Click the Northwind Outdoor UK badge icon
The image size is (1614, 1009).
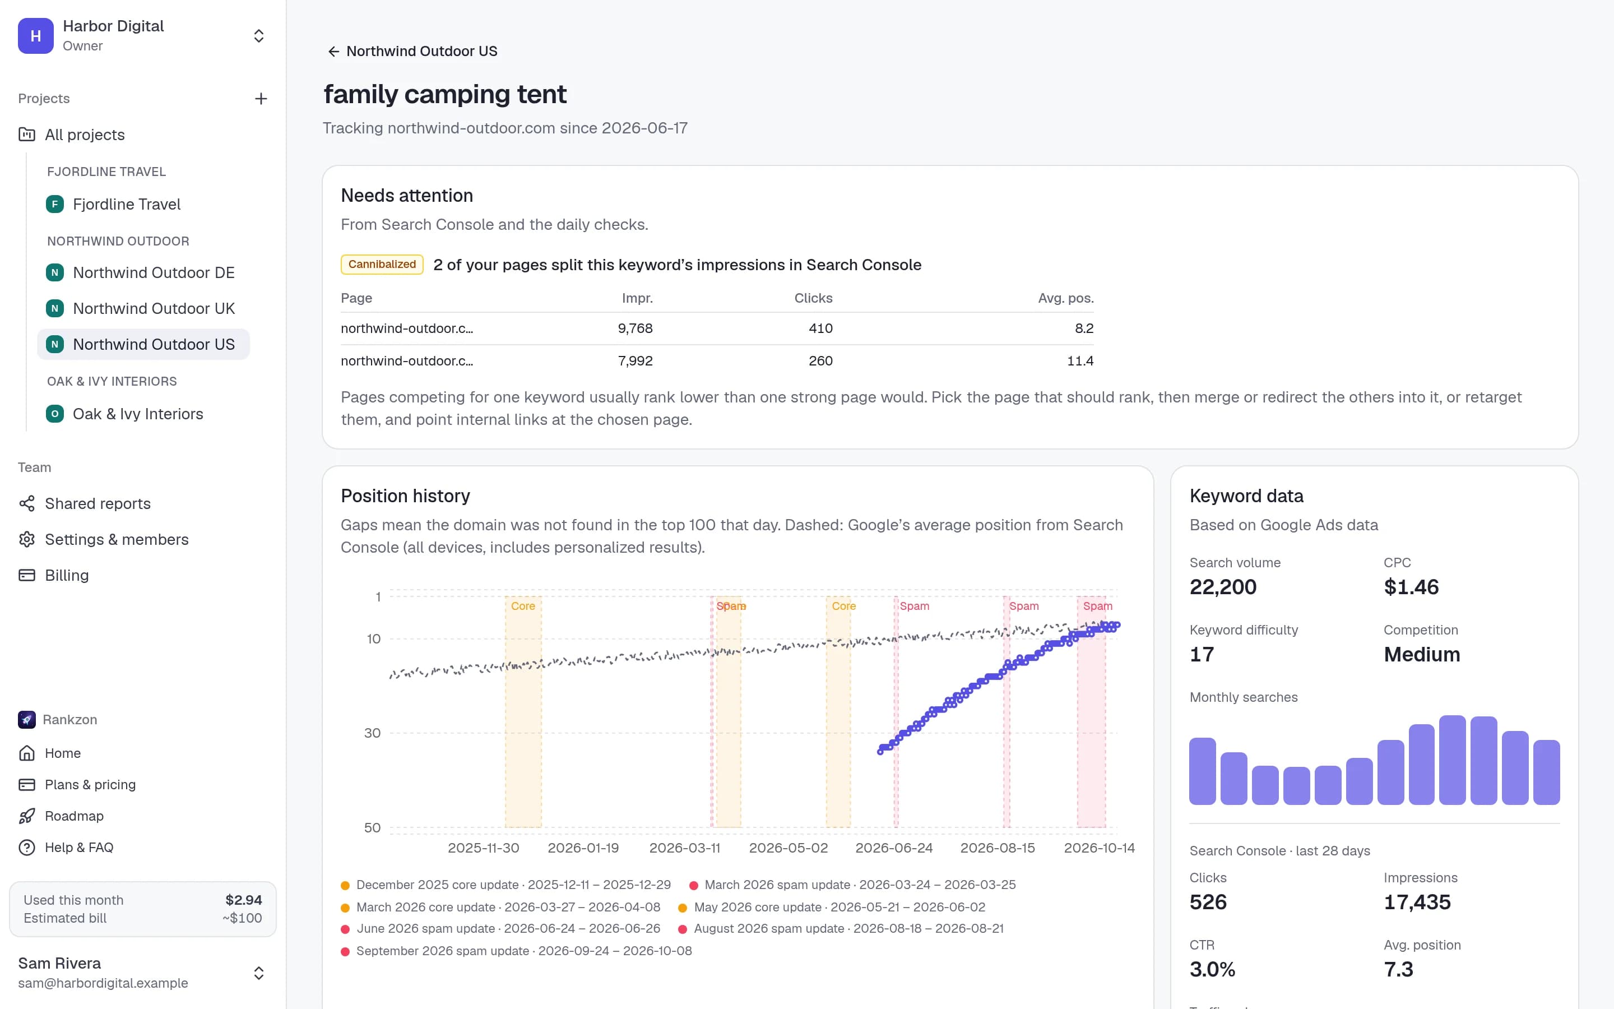[x=55, y=308]
